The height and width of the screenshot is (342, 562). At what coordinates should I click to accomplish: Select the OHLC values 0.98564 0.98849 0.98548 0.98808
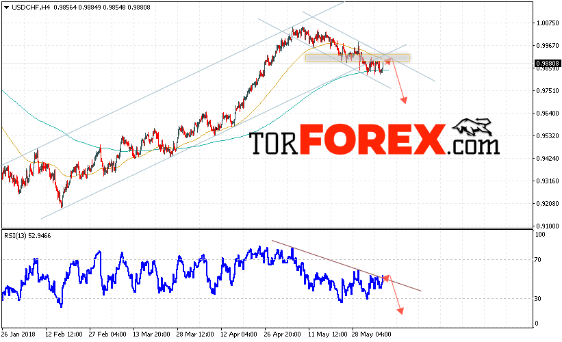point(102,7)
